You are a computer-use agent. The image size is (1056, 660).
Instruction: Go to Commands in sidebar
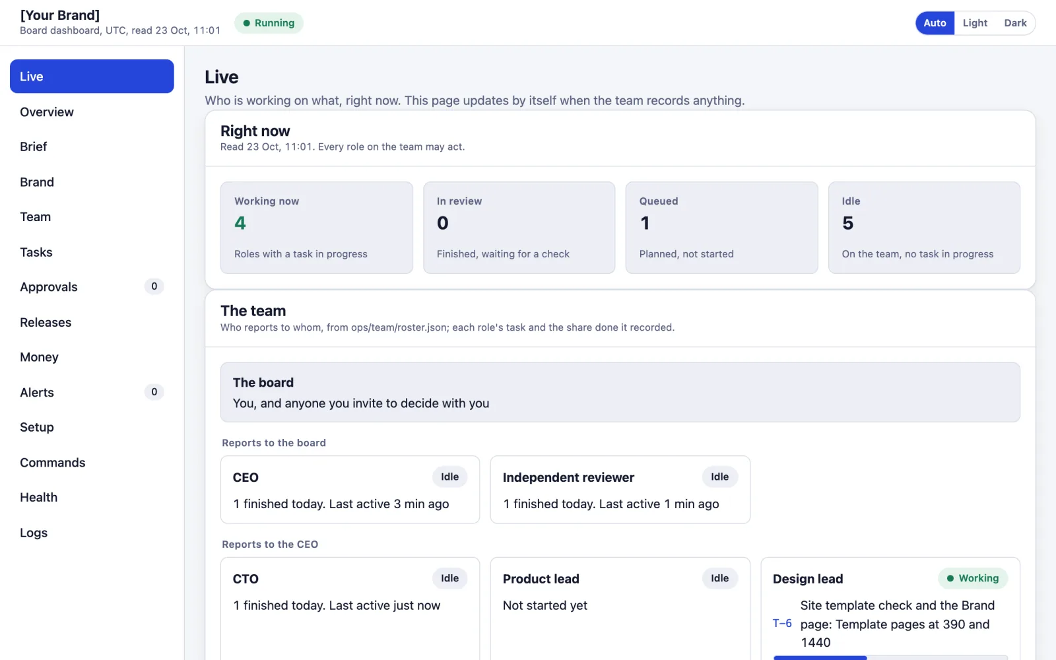click(92, 463)
